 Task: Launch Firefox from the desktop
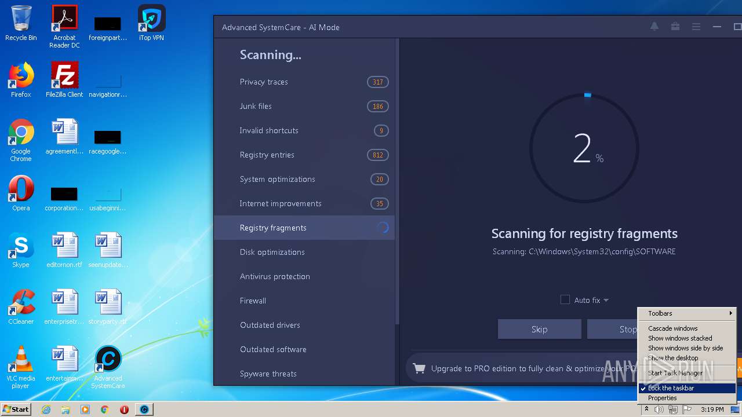[21, 80]
